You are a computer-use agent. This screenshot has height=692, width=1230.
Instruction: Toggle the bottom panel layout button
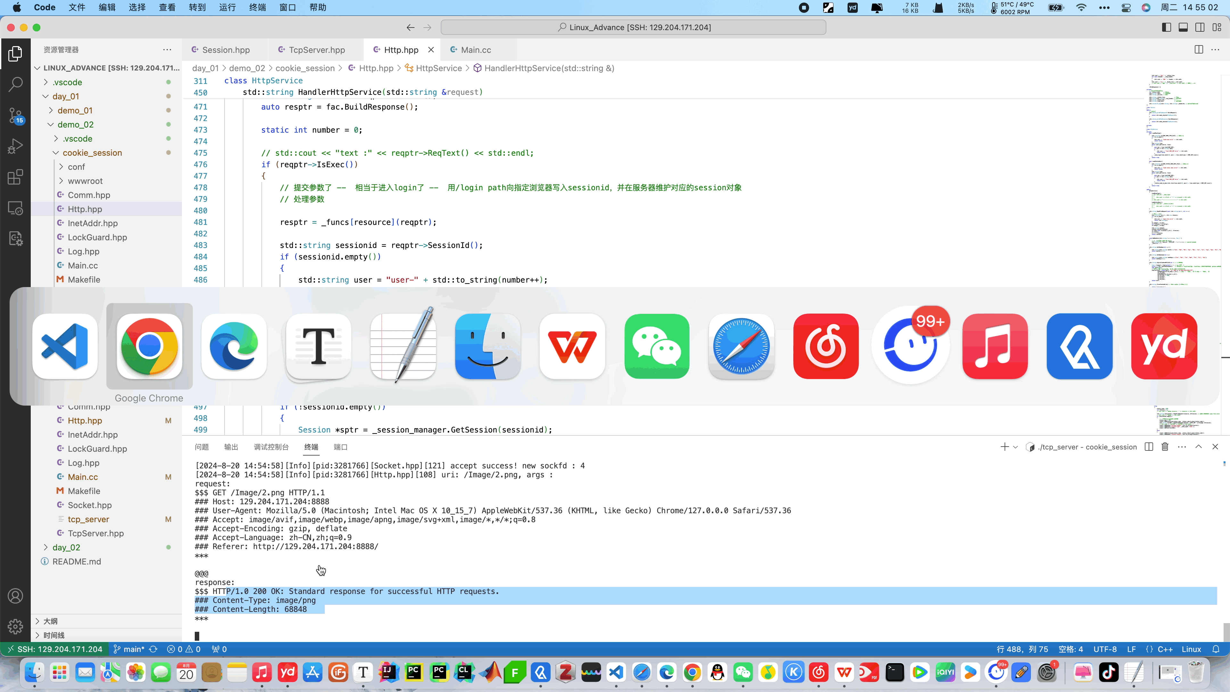pyautogui.click(x=1183, y=27)
